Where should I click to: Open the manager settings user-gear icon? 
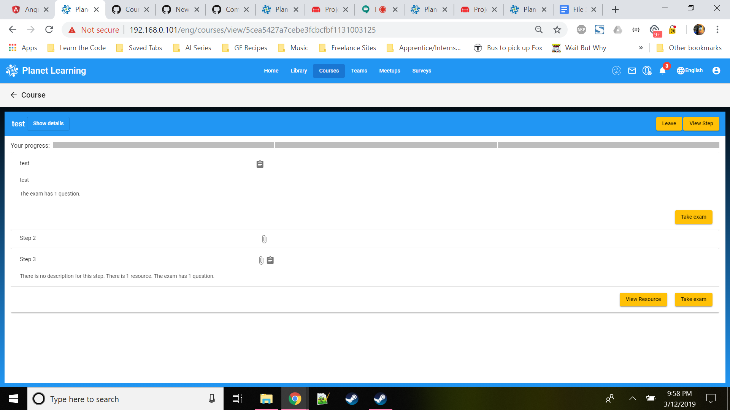click(647, 71)
